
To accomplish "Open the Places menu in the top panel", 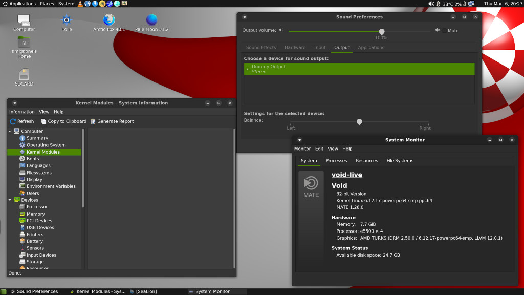I will click(x=47, y=4).
